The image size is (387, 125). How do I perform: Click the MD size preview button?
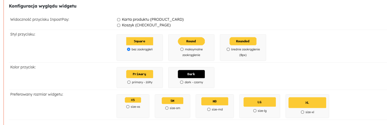215,101
